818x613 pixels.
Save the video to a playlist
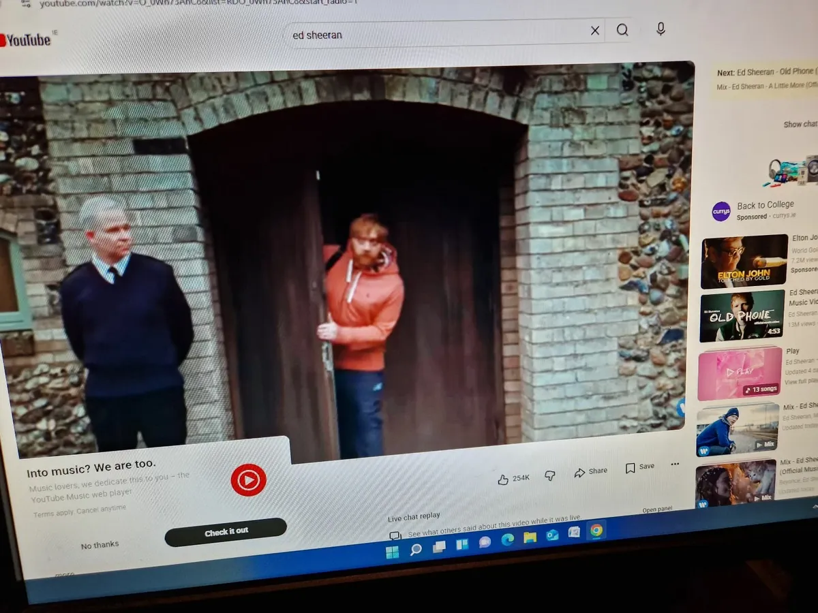639,467
